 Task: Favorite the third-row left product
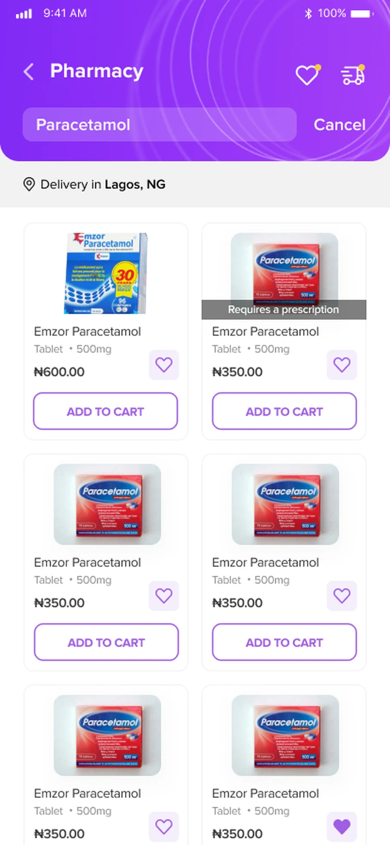click(x=164, y=827)
